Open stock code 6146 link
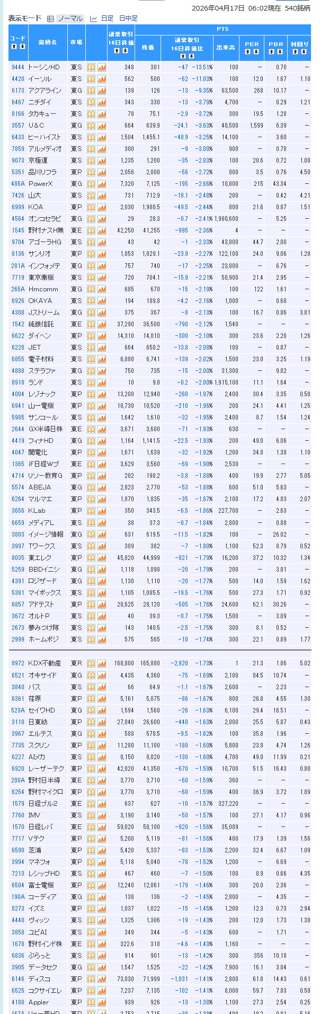Screen dimensions: 320x1014 [18, 979]
